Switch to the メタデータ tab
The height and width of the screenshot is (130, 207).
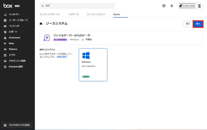pos(74,14)
